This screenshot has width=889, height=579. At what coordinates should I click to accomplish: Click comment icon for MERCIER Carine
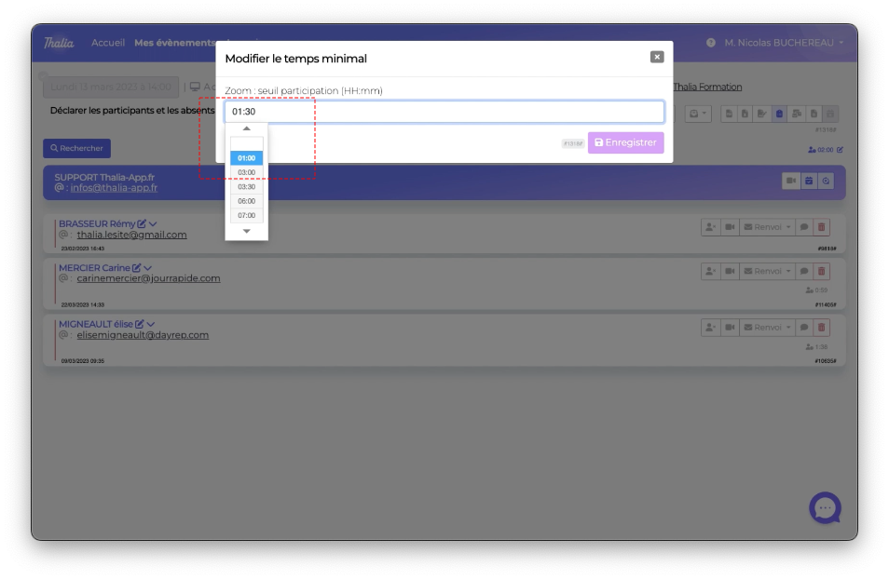(x=803, y=272)
